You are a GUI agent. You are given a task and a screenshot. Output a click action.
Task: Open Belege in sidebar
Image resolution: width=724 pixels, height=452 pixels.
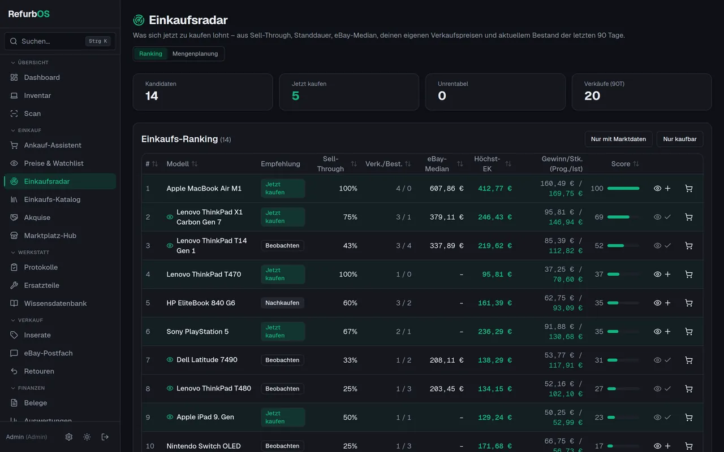pyautogui.click(x=60, y=403)
